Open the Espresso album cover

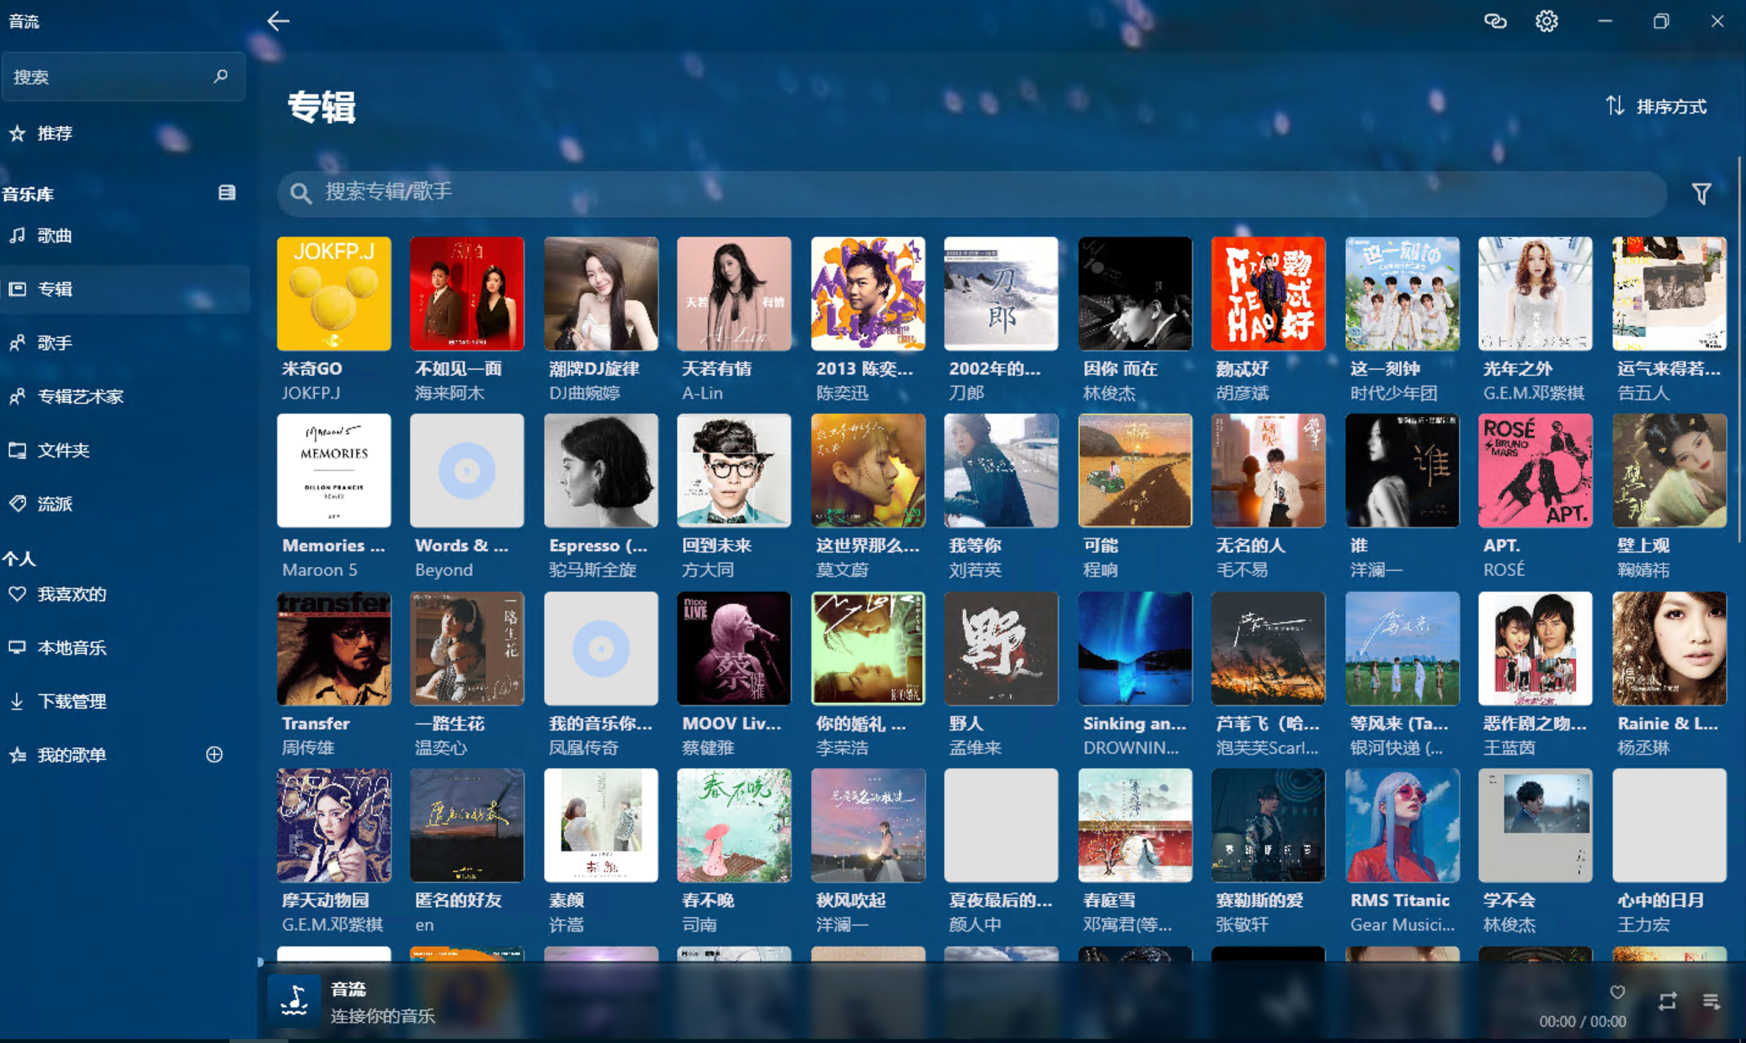(x=601, y=471)
